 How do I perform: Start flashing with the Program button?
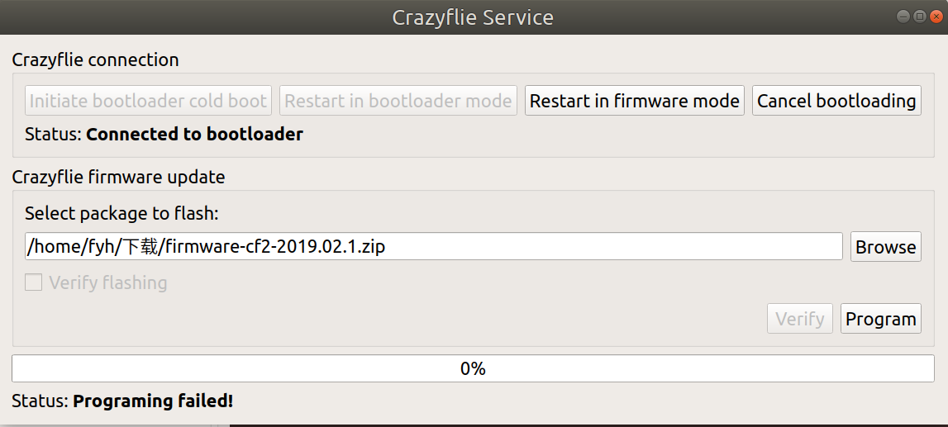pyautogui.click(x=880, y=319)
